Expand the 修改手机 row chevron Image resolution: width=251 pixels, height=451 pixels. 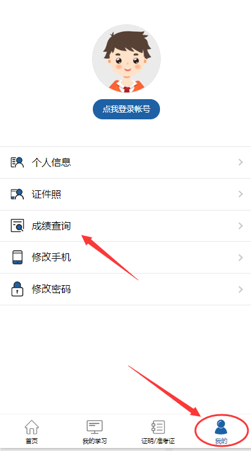pos(241,258)
